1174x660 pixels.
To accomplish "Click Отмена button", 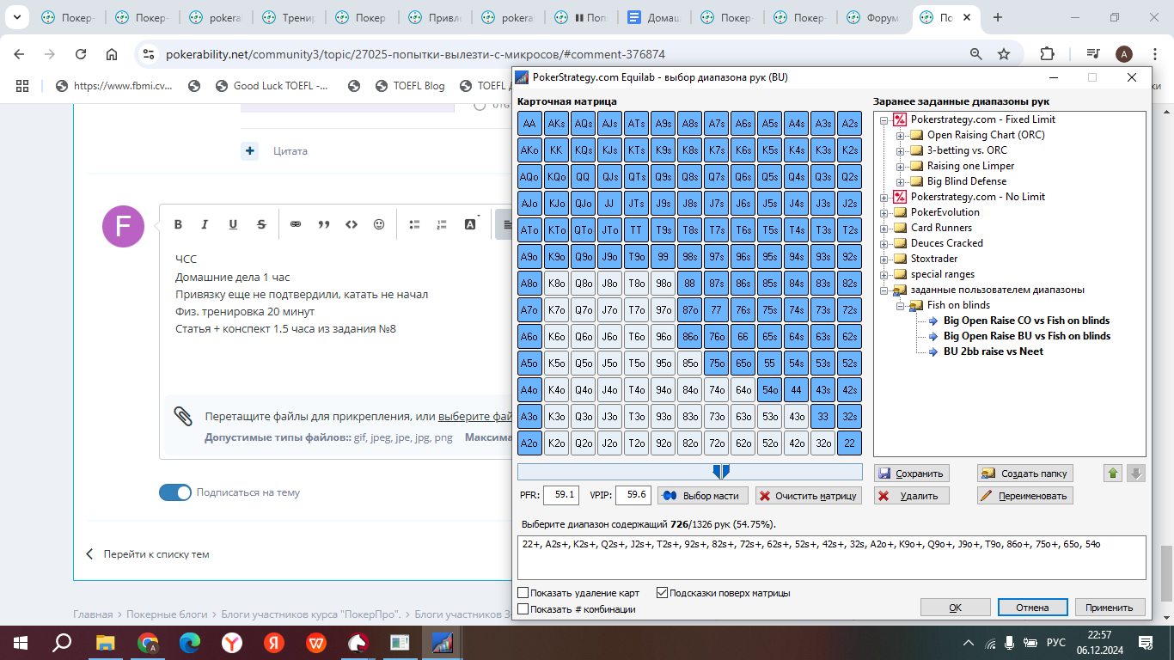I will 1032,608.
